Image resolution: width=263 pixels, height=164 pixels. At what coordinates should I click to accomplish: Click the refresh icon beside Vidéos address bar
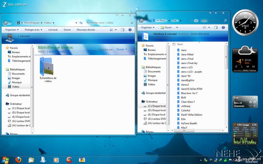click(x=81, y=23)
